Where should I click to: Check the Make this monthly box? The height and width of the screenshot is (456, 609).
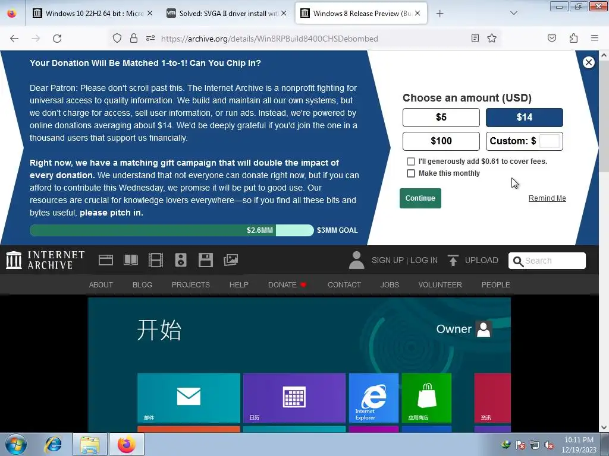coord(411,173)
